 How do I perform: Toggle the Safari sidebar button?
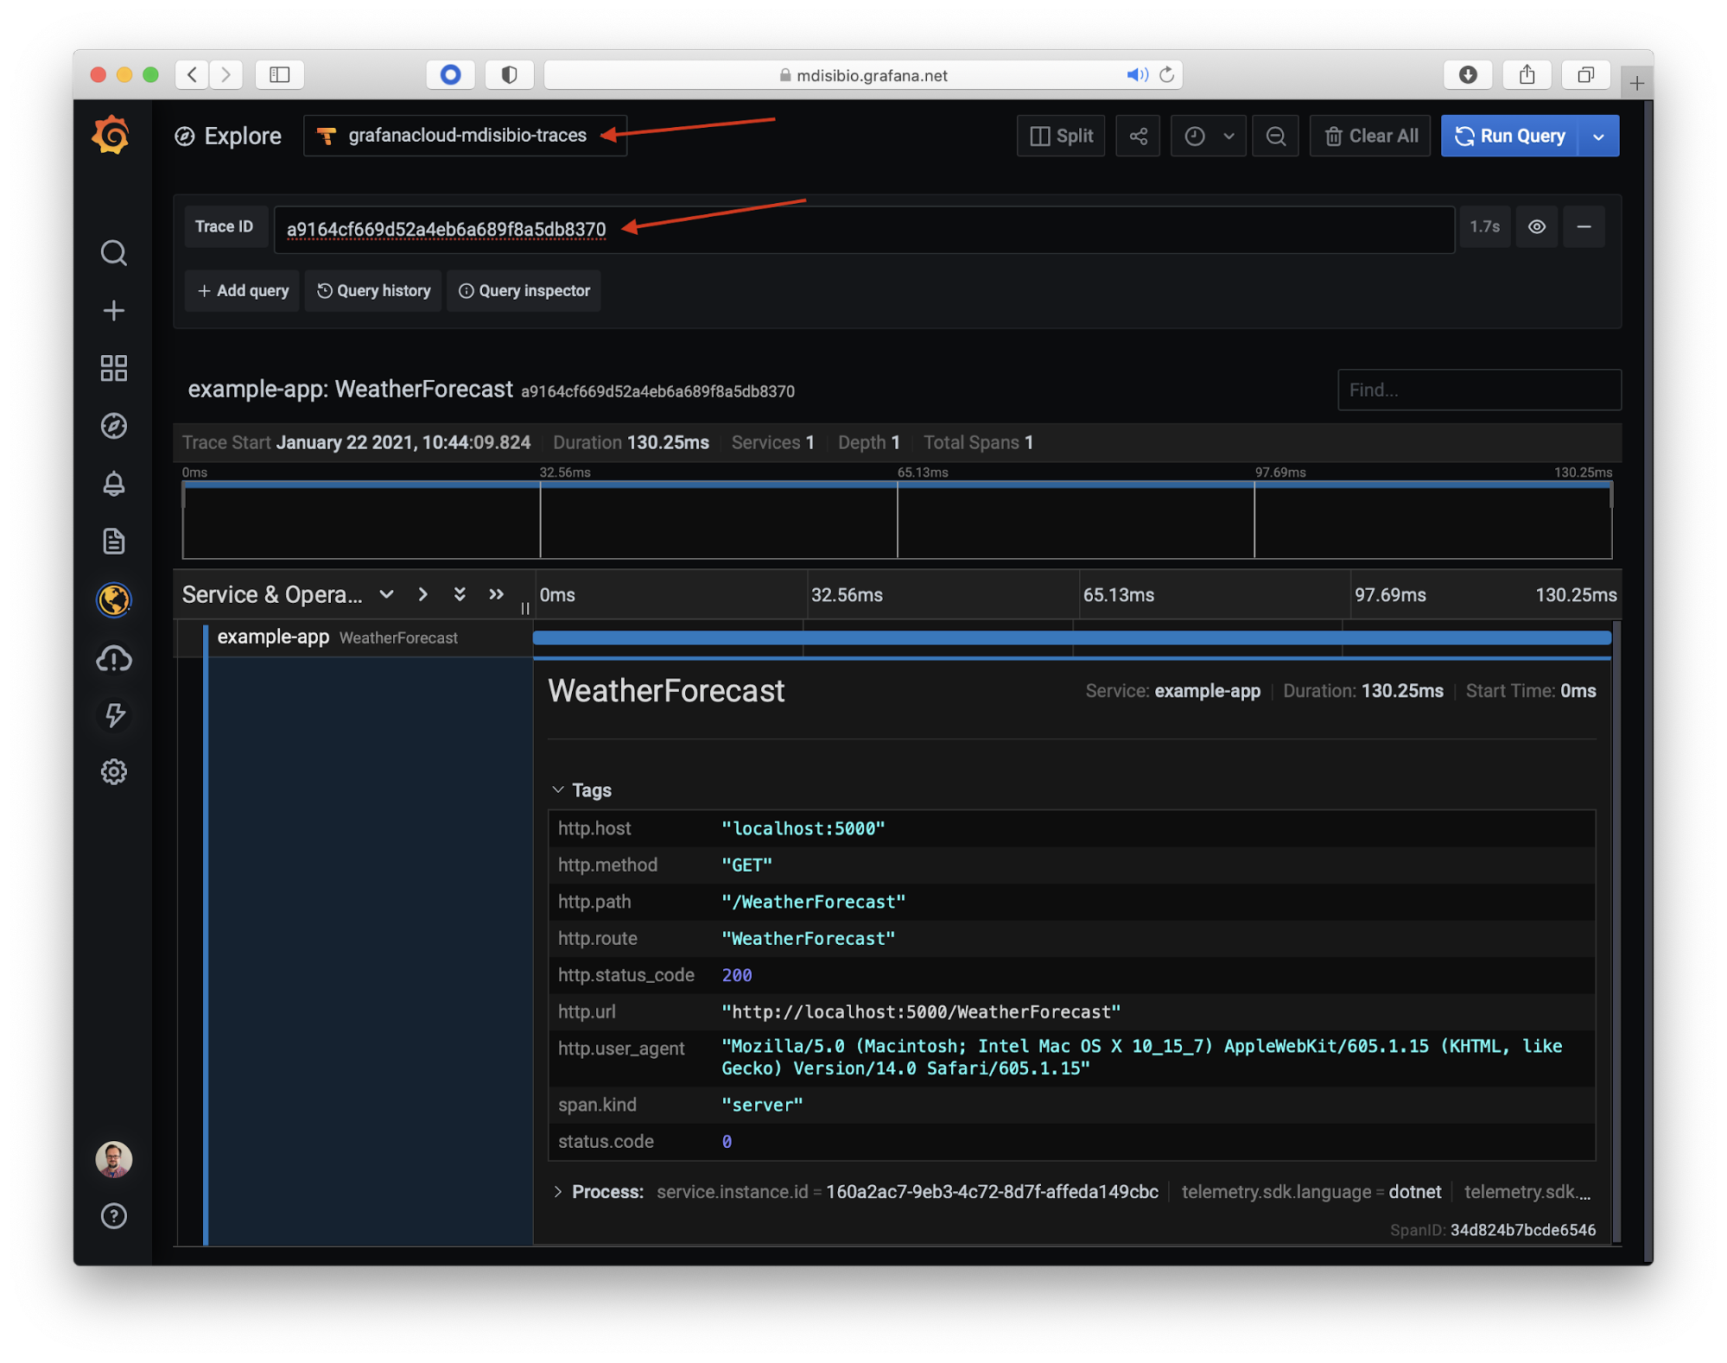pos(279,74)
